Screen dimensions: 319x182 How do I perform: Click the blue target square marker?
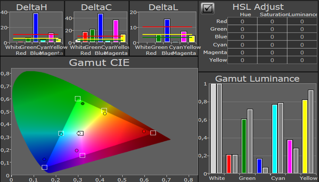coord(45,167)
